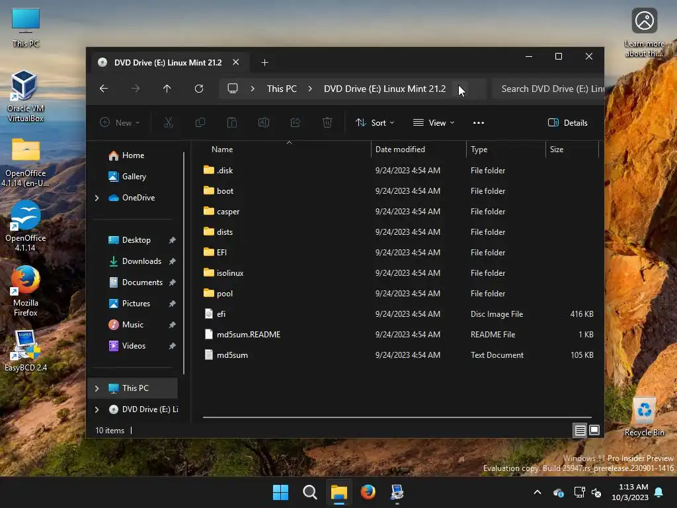Open Pictures quick access folder
This screenshot has height=508, width=677.
coord(136,304)
